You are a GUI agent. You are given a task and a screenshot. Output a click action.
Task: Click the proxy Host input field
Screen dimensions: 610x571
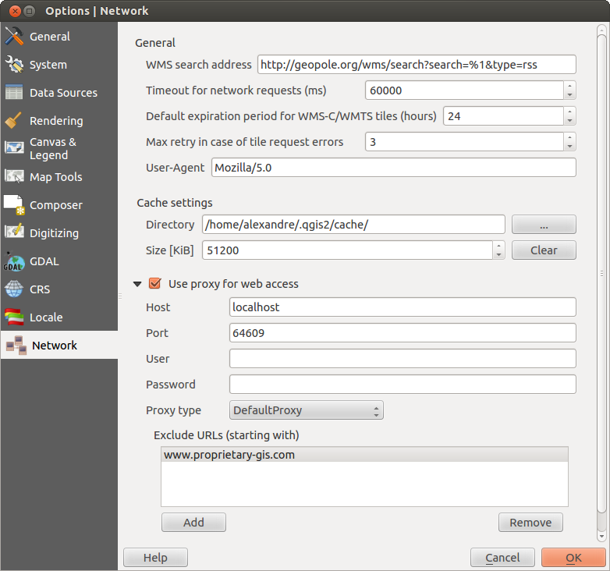(x=402, y=307)
